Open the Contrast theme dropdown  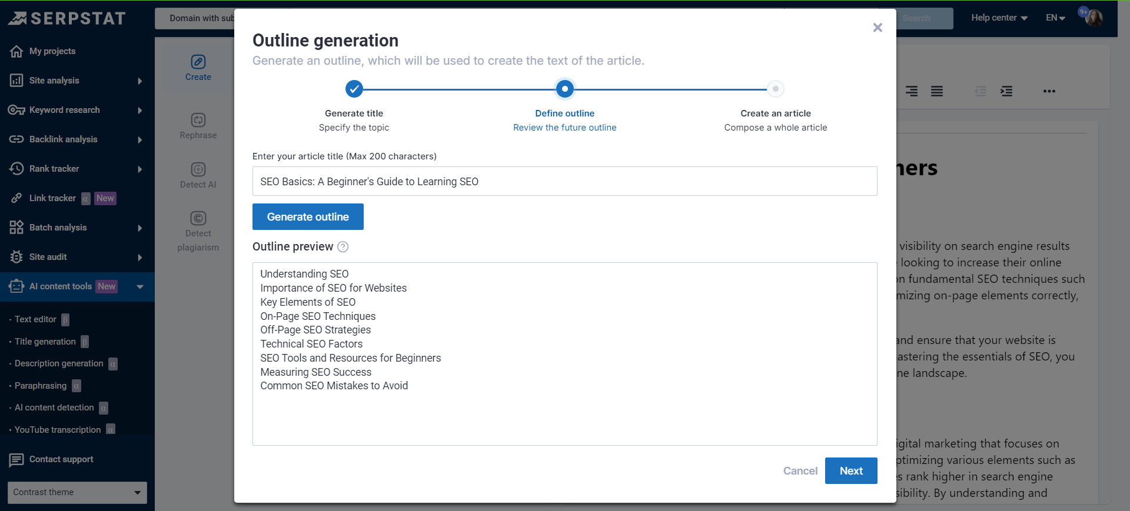[x=77, y=492]
